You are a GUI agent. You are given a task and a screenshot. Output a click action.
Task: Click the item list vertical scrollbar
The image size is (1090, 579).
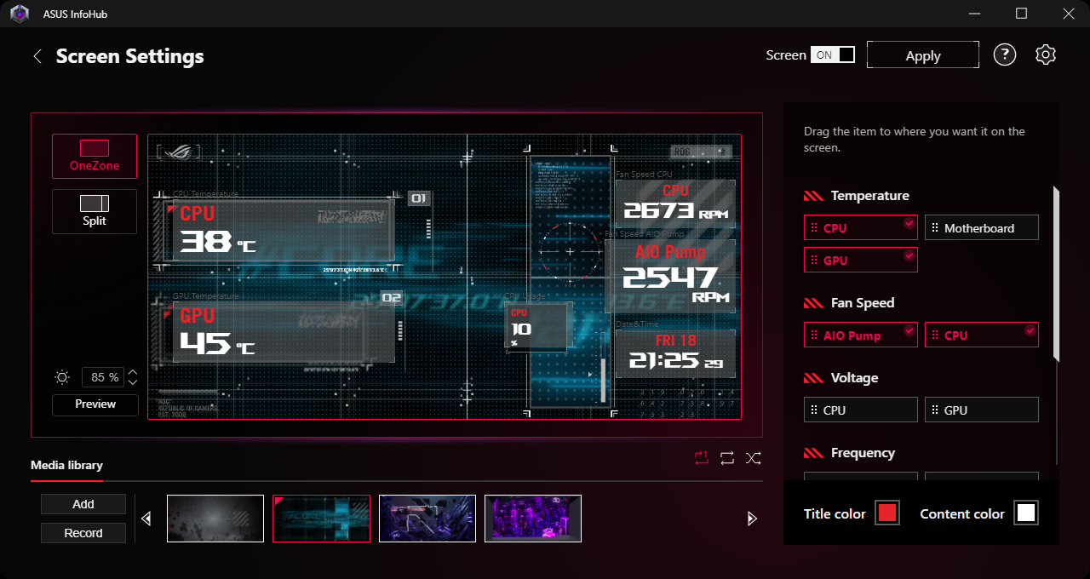pyautogui.click(x=1056, y=272)
